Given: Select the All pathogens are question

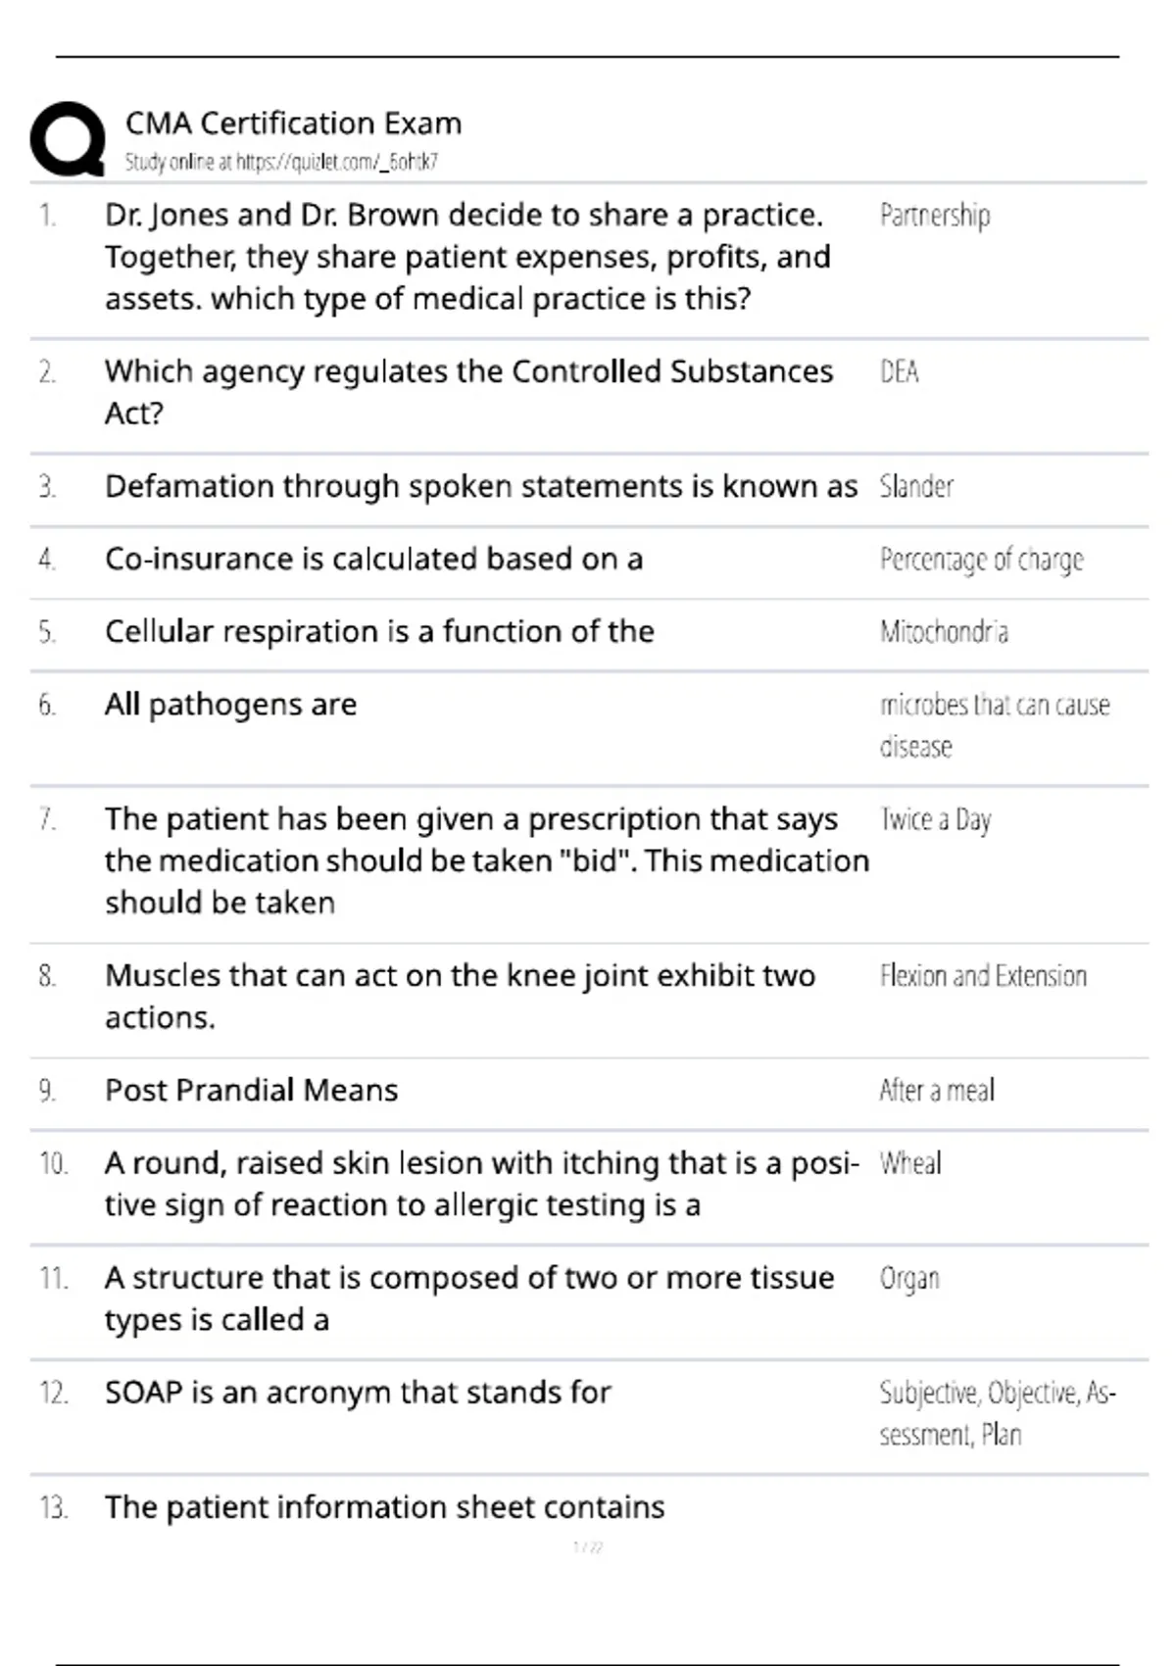Looking at the screenshot, I should point(230,705).
